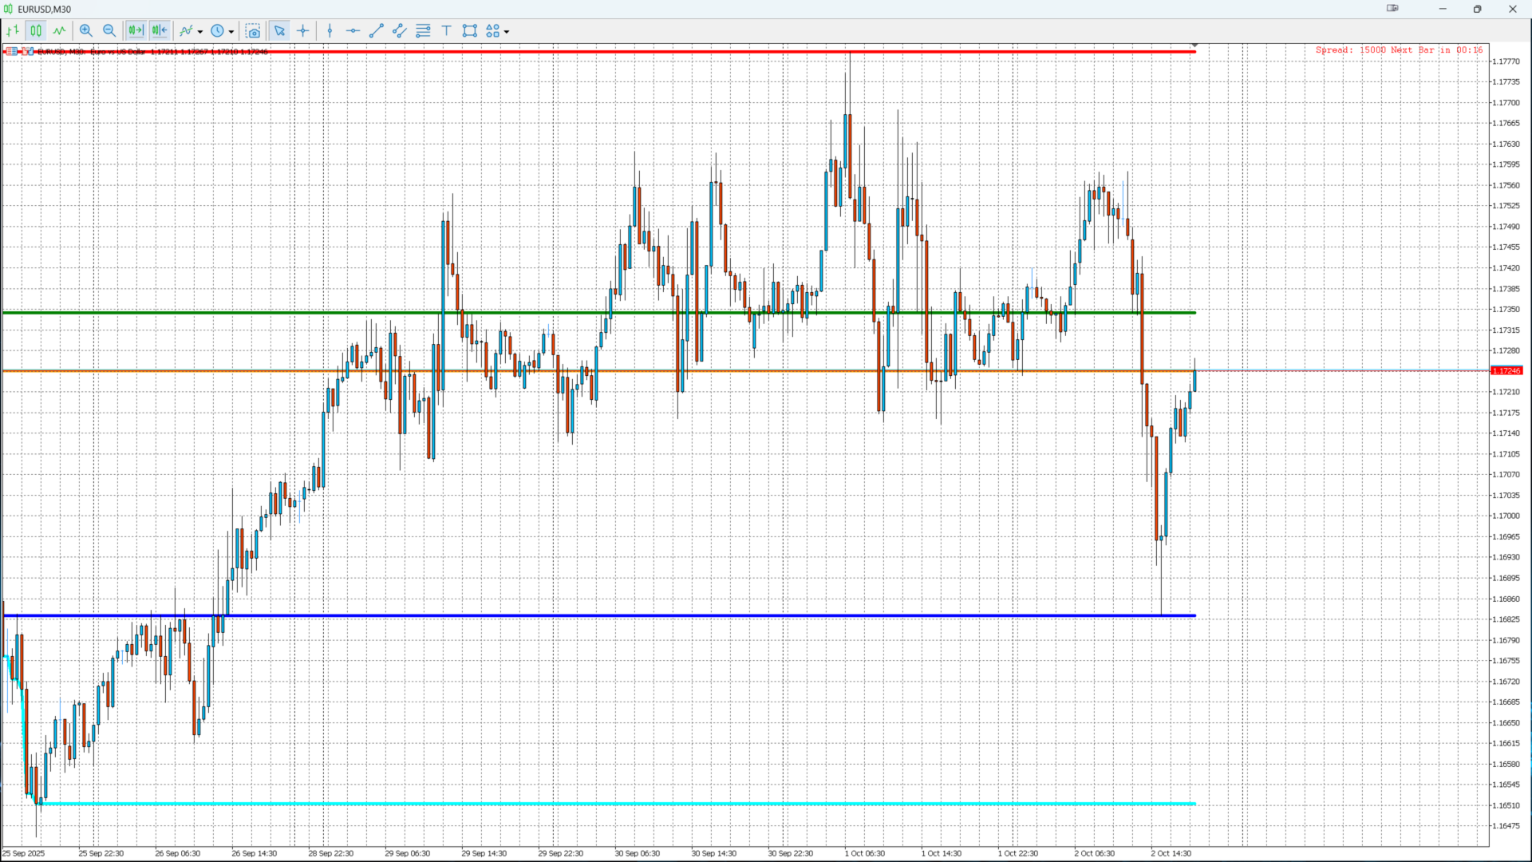Switch chart to bar chart mode

13,31
